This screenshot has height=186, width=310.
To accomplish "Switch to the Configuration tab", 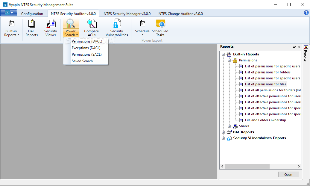I will [x=32, y=14].
